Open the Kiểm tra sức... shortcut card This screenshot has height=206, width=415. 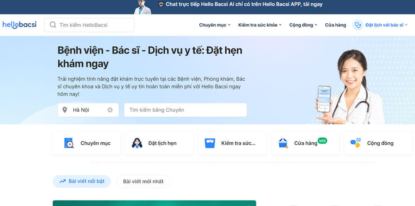coord(232,143)
